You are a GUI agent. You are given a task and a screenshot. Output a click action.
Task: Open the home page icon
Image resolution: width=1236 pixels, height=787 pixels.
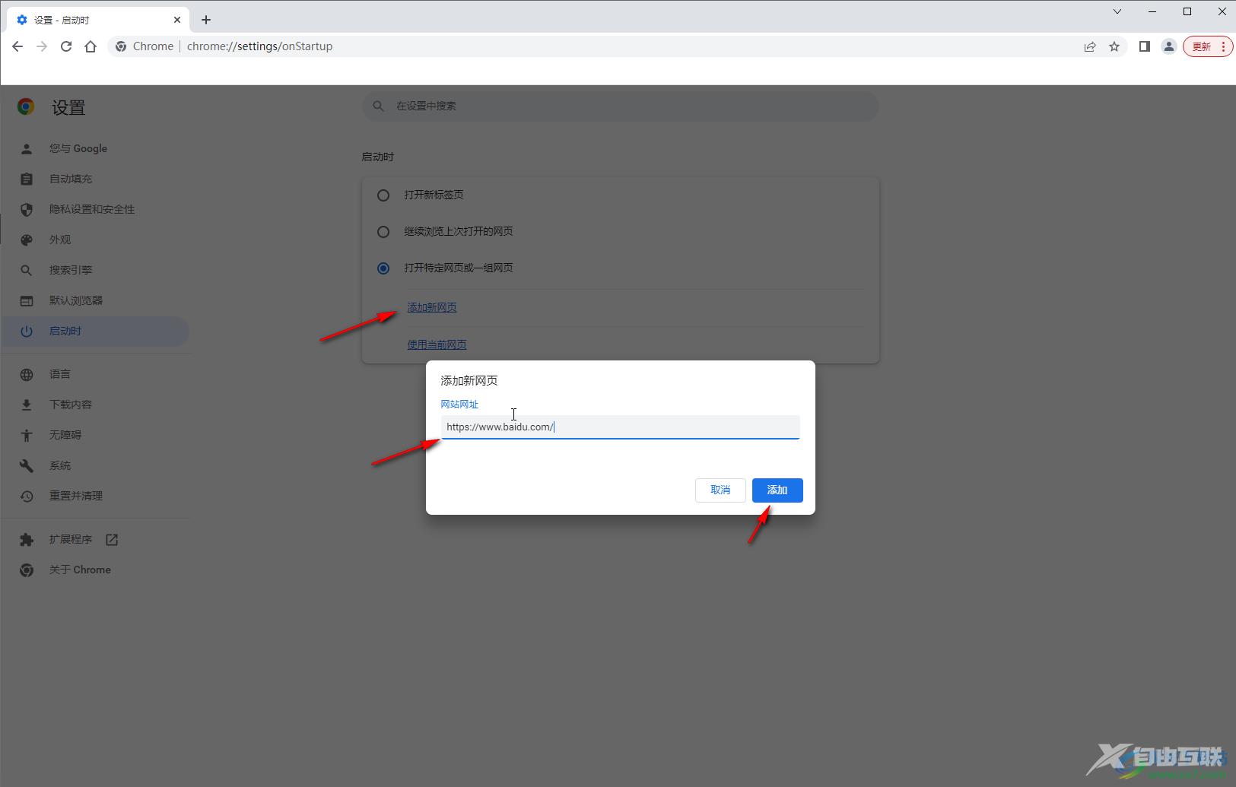click(91, 46)
